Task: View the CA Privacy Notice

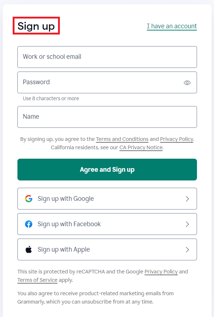Action: click(141, 147)
